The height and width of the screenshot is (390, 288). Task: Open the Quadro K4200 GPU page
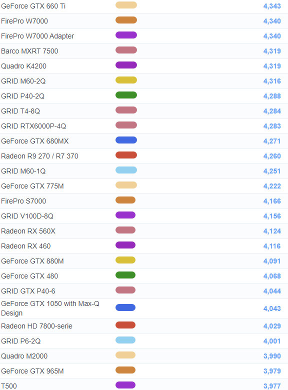(x=23, y=66)
